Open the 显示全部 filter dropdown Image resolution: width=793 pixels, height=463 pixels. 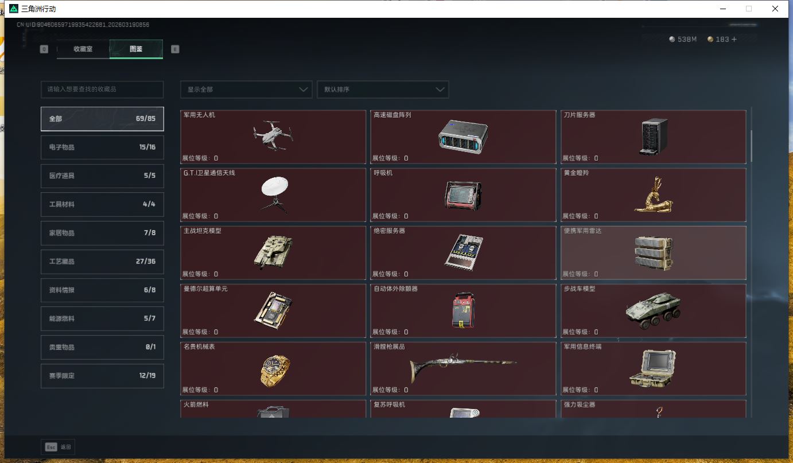[x=246, y=90]
